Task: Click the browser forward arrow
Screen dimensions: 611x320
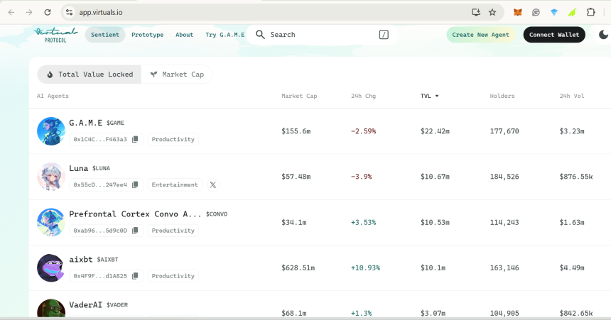Action: point(29,13)
